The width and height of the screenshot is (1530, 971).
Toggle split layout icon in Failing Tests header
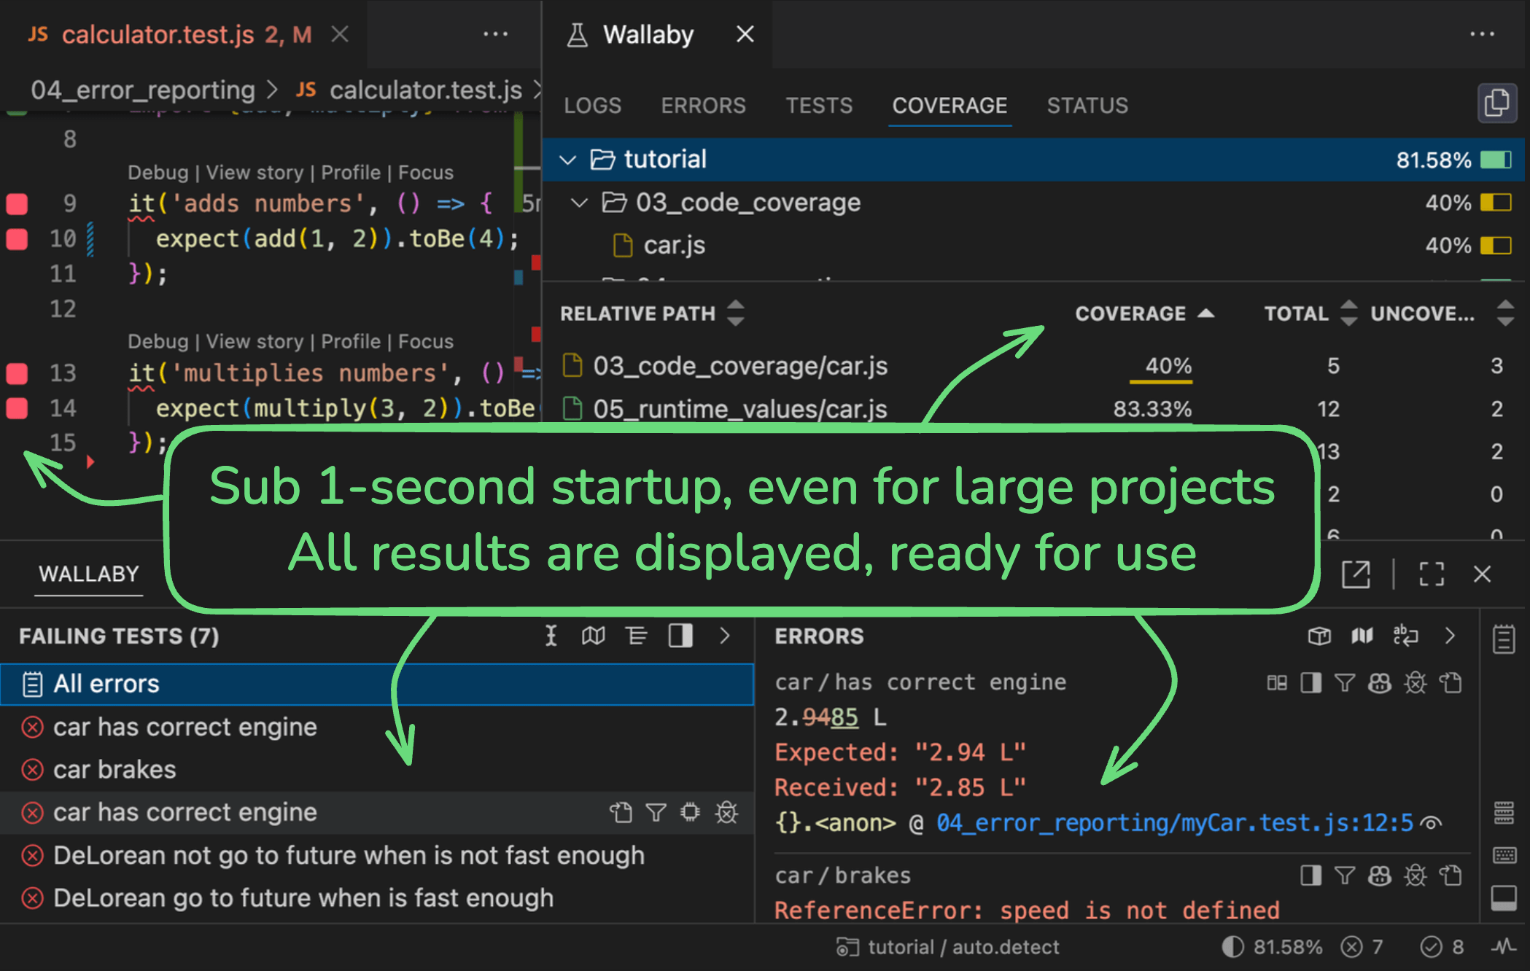[680, 636]
